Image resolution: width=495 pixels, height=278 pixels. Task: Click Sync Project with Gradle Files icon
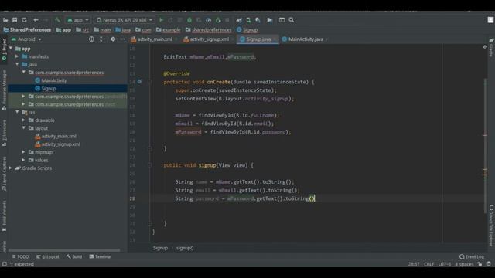[239, 20]
